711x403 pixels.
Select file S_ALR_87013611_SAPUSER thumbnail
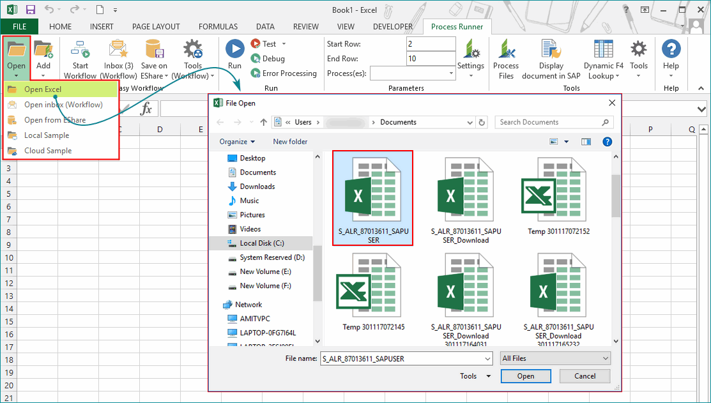click(x=372, y=199)
